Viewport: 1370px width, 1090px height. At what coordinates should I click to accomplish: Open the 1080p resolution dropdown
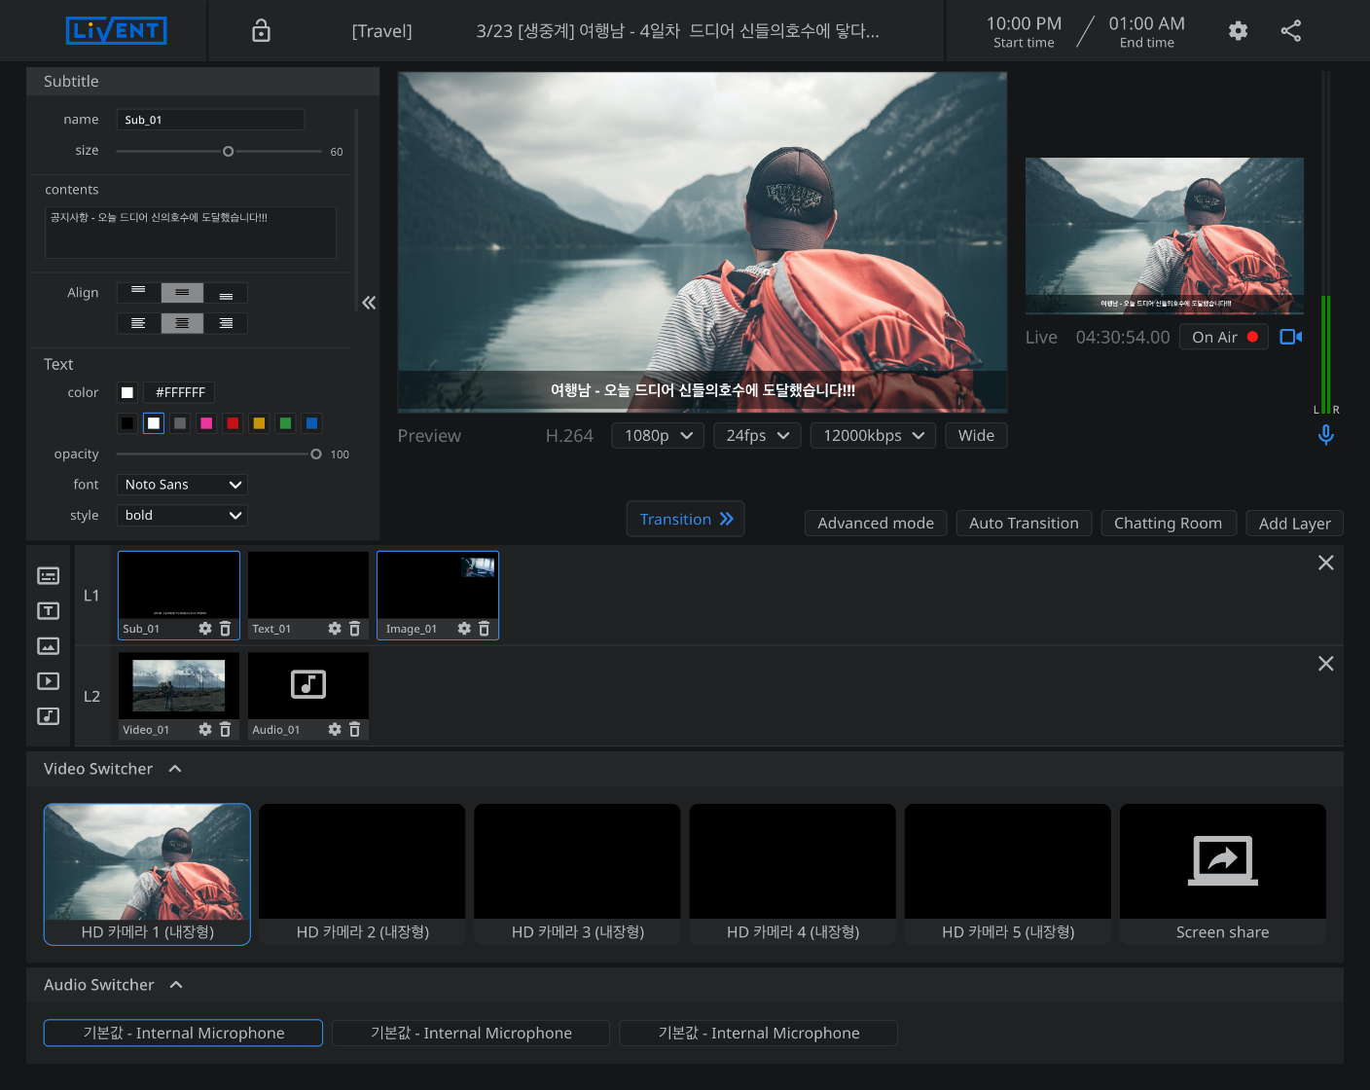point(658,436)
